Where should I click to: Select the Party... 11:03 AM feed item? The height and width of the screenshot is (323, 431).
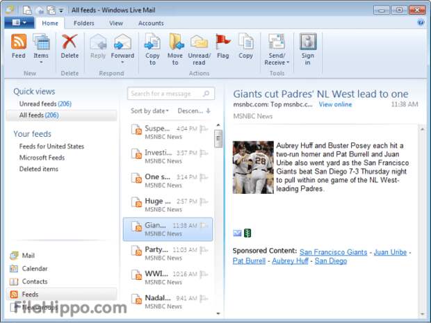(x=168, y=254)
